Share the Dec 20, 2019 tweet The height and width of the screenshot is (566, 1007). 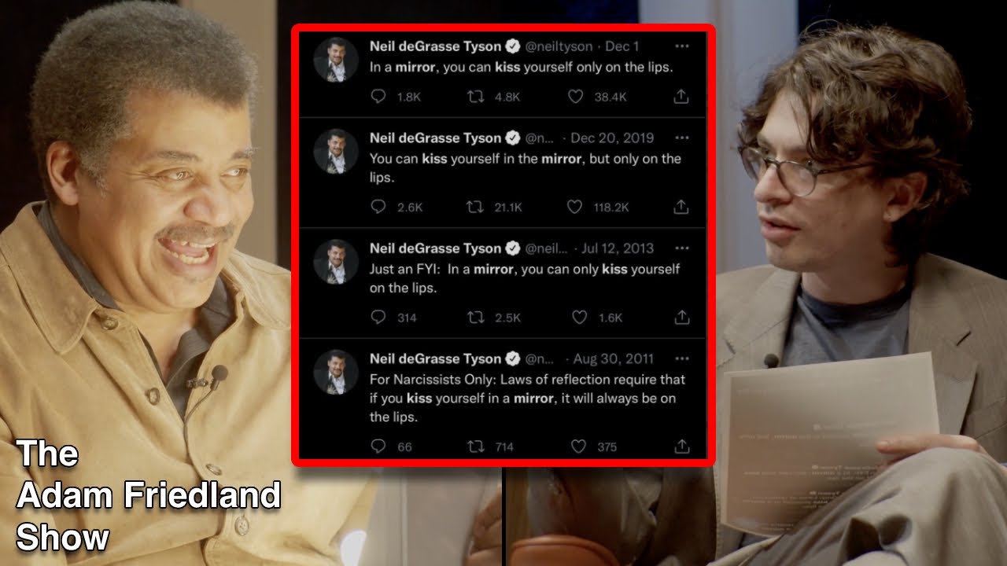pyautogui.click(x=681, y=206)
